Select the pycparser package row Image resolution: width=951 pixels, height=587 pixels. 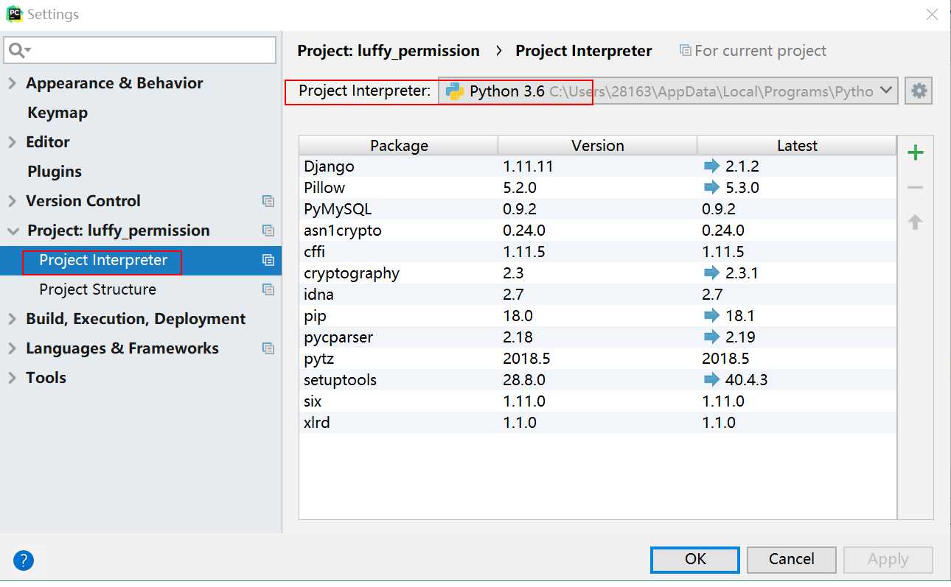coord(598,337)
